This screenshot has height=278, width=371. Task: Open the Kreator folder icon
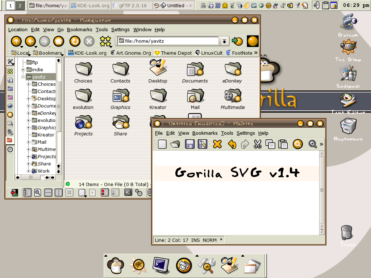[x=158, y=95]
